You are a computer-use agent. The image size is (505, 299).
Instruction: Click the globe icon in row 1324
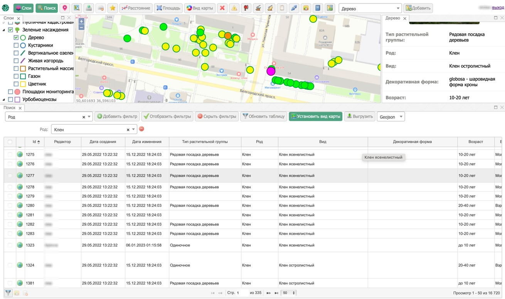[x=20, y=265]
